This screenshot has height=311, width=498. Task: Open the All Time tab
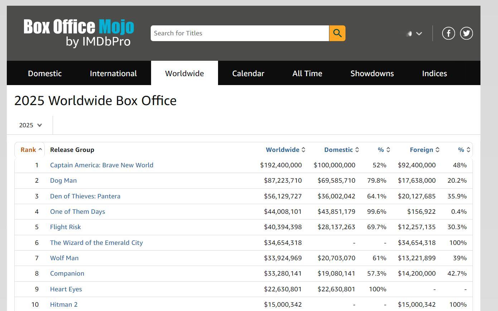click(307, 73)
